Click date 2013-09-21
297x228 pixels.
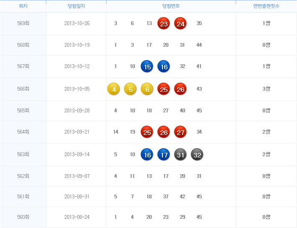[x=77, y=132]
